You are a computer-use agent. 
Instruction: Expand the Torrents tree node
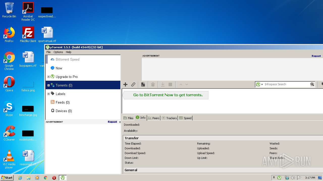[x=48, y=85]
